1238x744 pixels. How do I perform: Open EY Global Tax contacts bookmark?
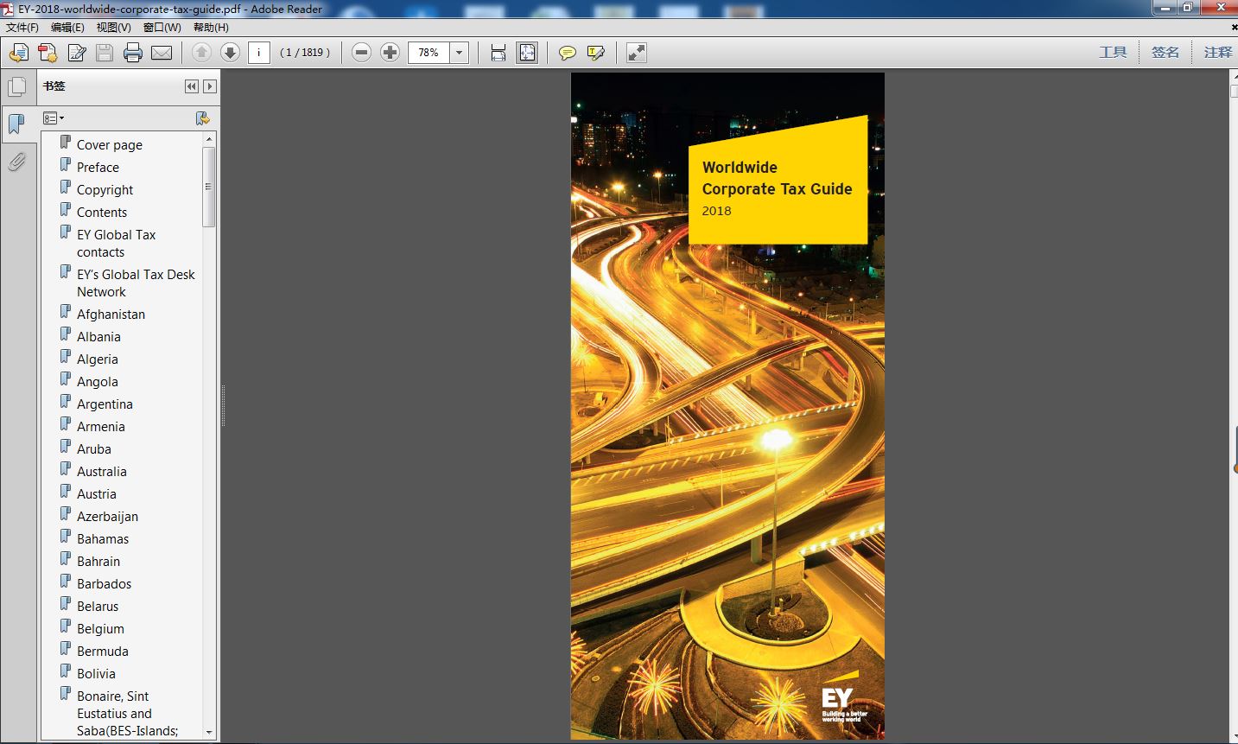(116, 244)
